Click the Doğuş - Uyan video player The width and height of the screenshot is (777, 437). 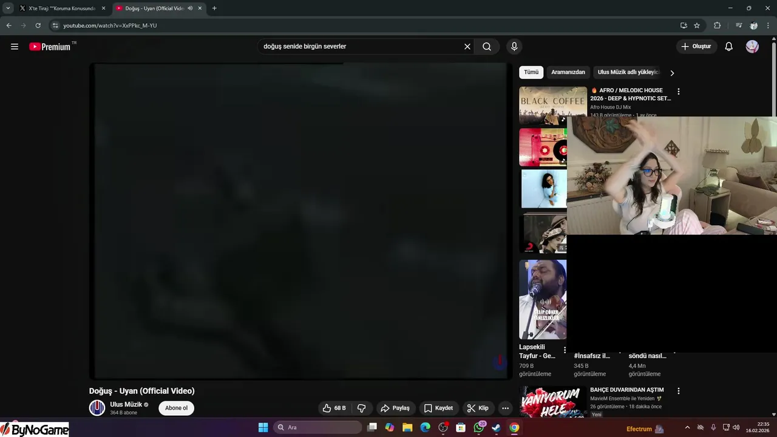point(300,221)
